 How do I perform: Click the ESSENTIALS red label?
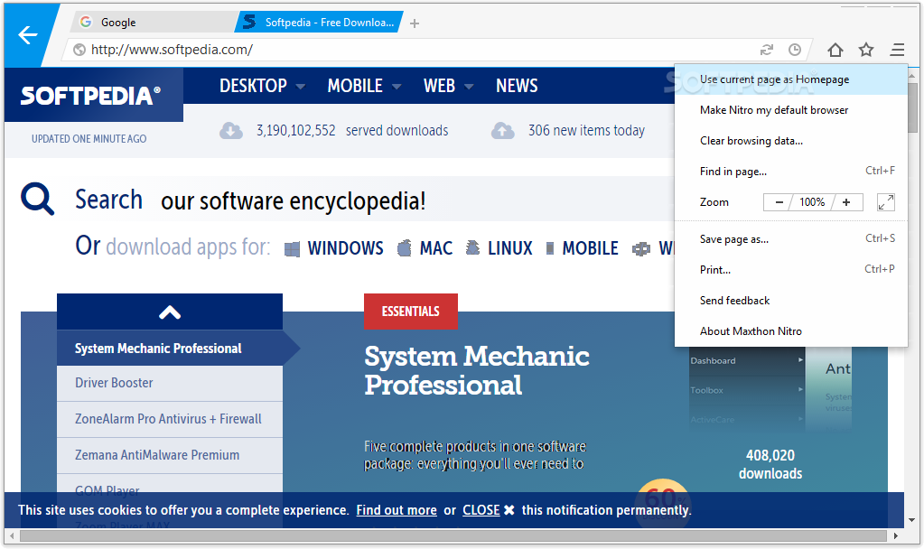[411, 312]
